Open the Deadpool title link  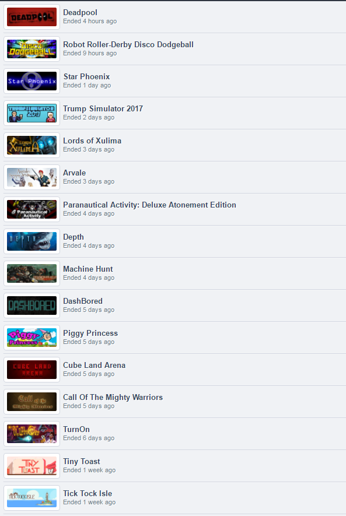click(x=80, y=12)
